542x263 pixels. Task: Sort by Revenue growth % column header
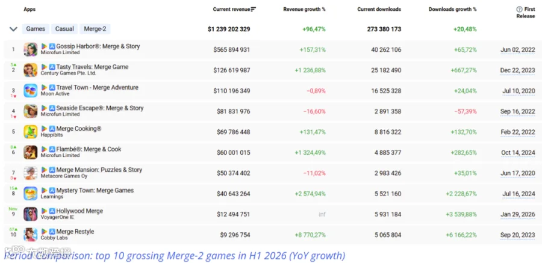(x=304, y=10)
